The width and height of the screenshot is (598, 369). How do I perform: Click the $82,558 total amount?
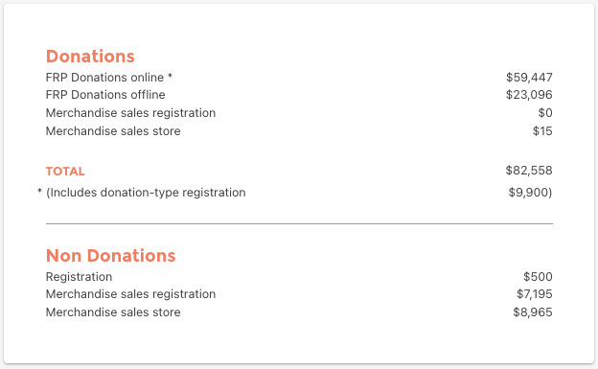coord(529,171)
